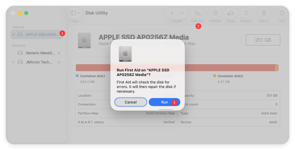This screenshot has width=295, height=150.
Task: Toggle the sidebar View icon
Action: pos(73,13)
